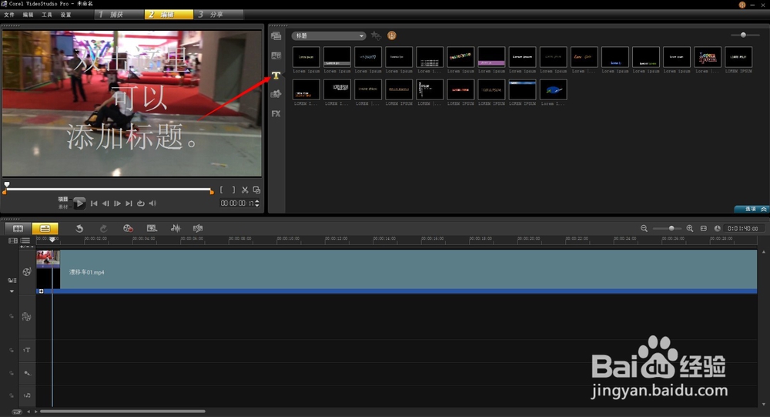This screenshot has height=417, width=770.
Task: Open the instant project icon
Action: [152, 228]
